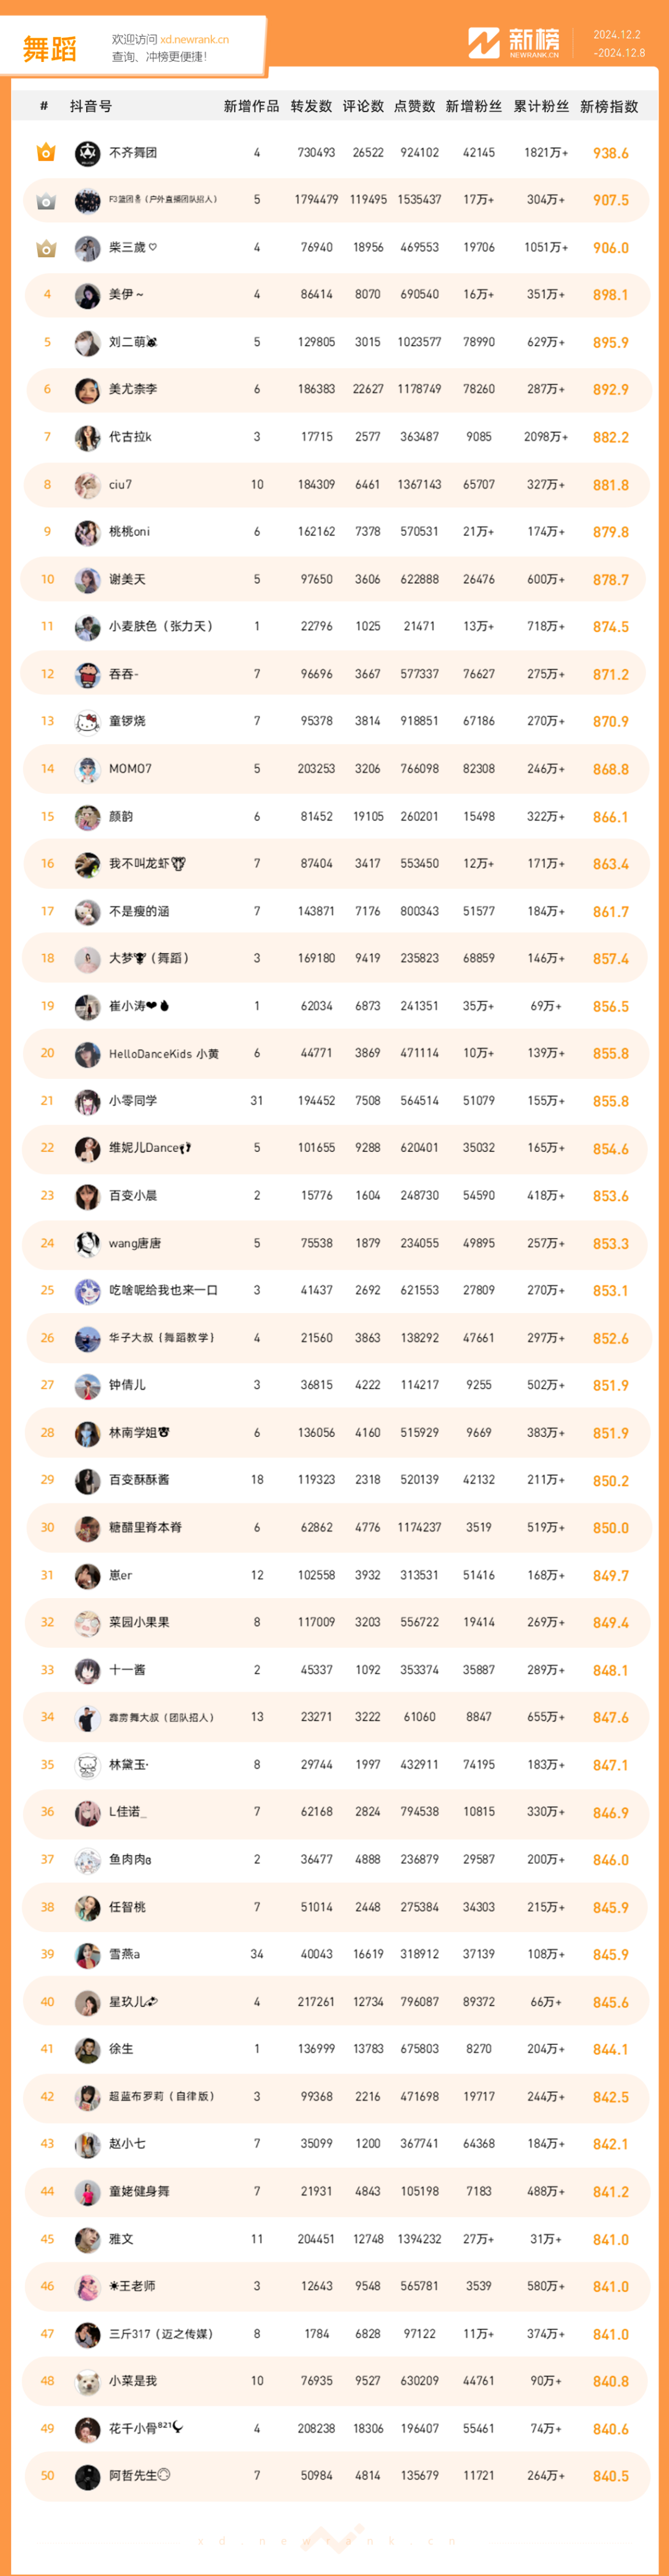Image resolution: width=669 pixels, height=2576 pixels.
Task: Click the bronze crown rank-three icon
Action: [x=46, y=248]
